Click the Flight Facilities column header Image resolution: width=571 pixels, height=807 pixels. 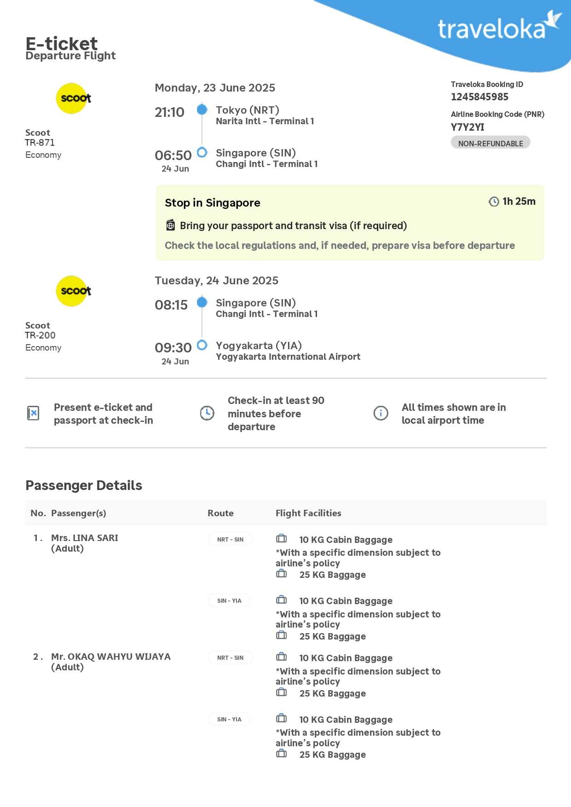(x=308, y=513)
